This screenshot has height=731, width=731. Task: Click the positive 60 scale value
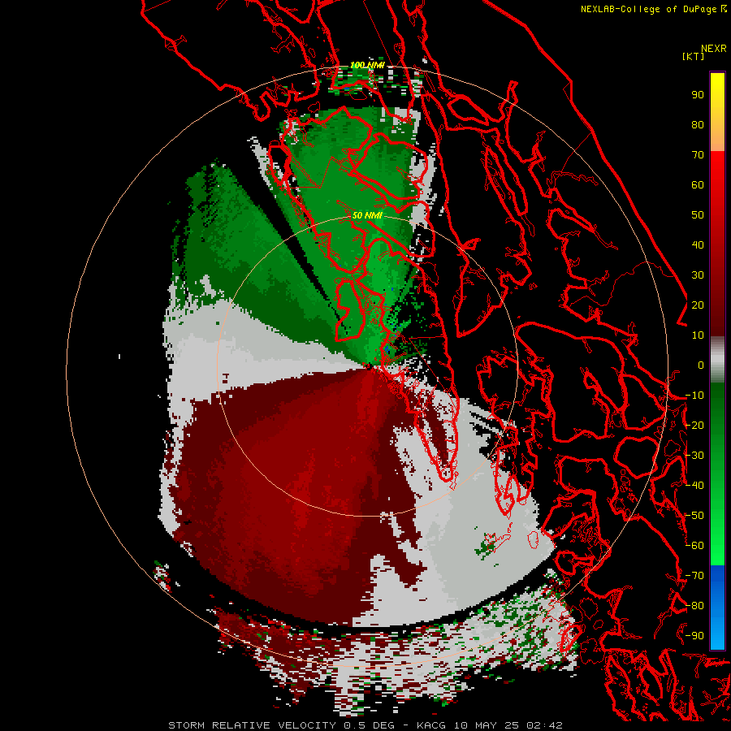pyautogui.click(x=698, y=185)
